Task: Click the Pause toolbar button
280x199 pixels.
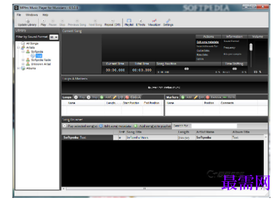Action: [x=53, y=23]
